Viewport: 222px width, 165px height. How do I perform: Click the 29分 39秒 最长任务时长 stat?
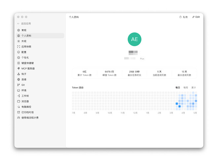point(134,73)
